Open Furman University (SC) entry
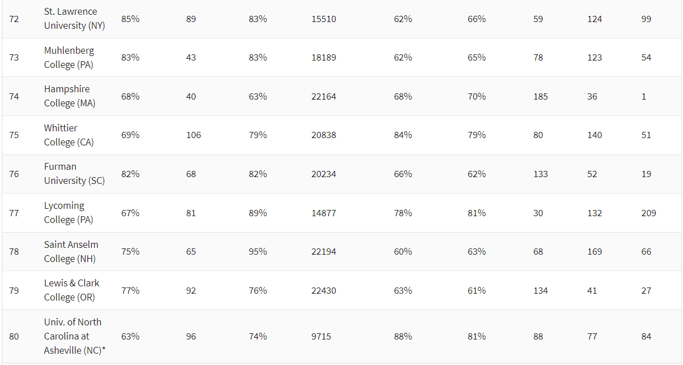The height and width of the screenshot is (365, 683). tap(74, 174)
